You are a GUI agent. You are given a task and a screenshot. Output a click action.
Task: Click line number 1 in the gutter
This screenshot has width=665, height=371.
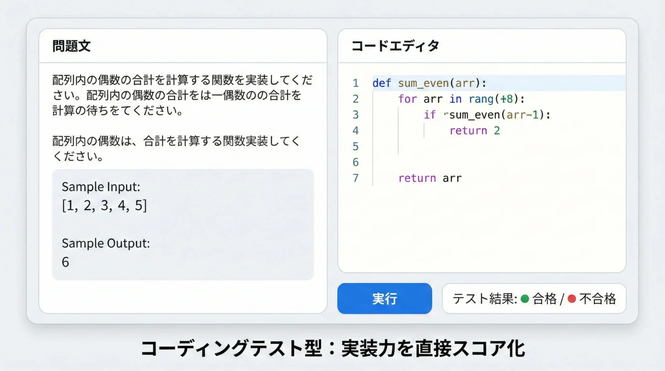(x=356, y=83)
